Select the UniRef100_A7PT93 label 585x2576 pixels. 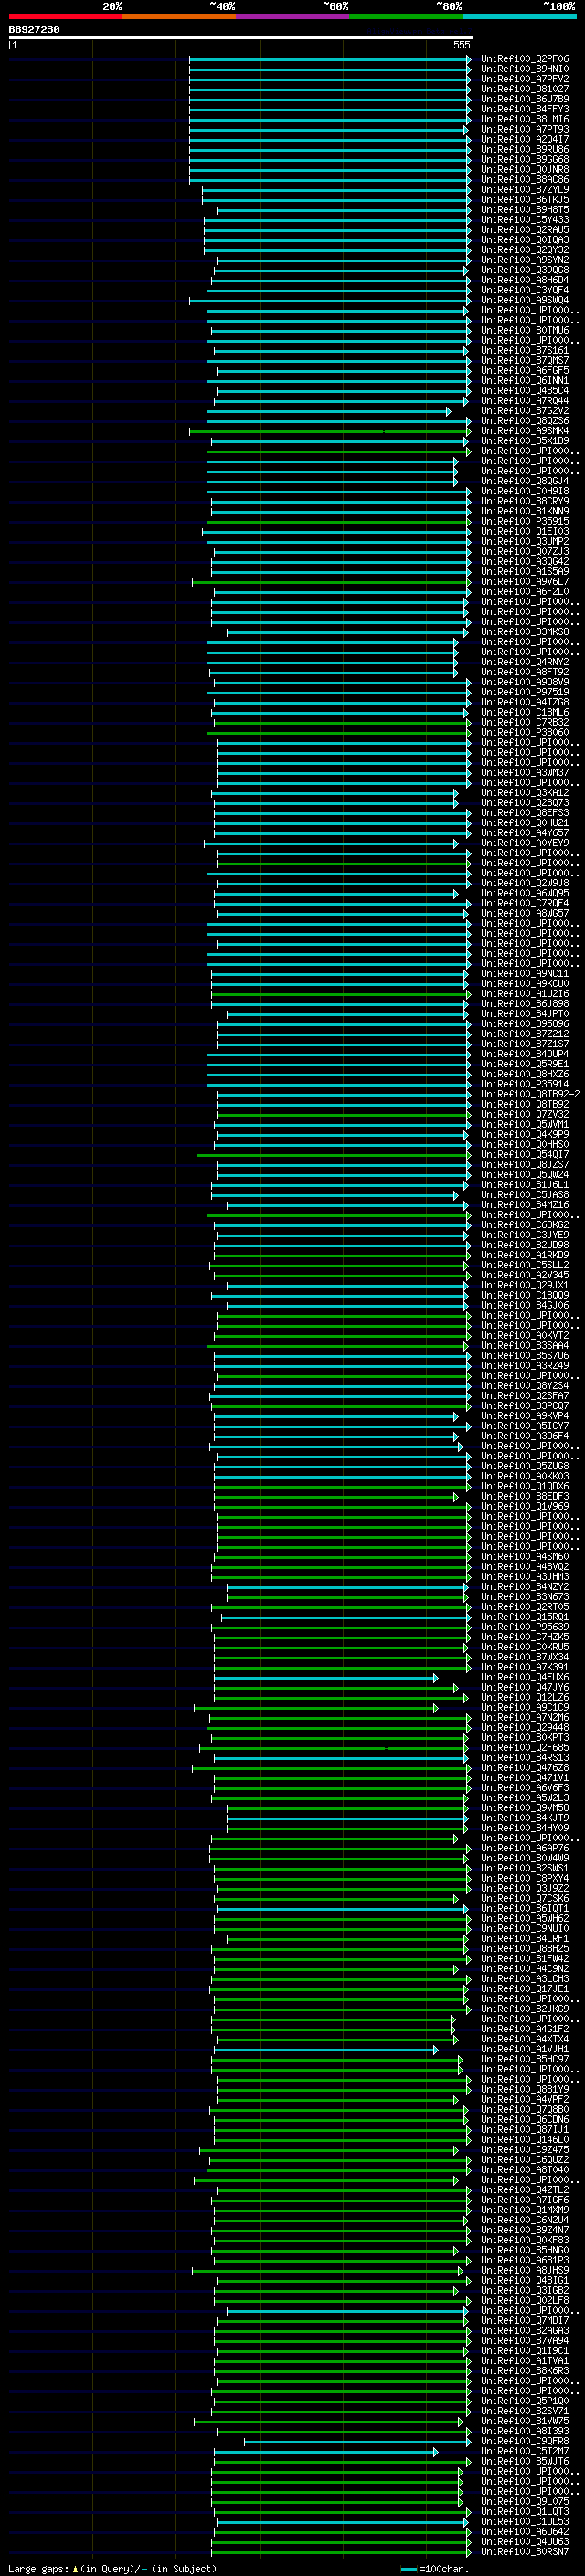pyautogui.click(x=524, y=129)
